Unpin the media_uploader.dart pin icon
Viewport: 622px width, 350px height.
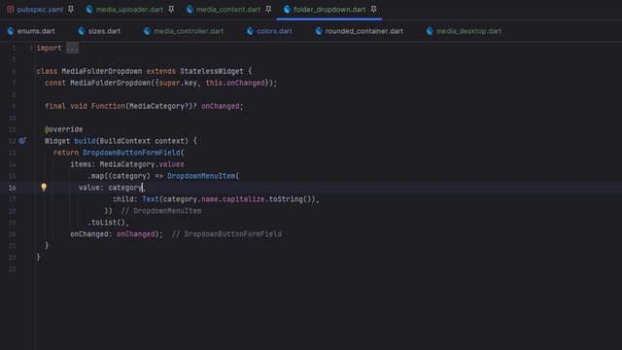pos(171,9)
